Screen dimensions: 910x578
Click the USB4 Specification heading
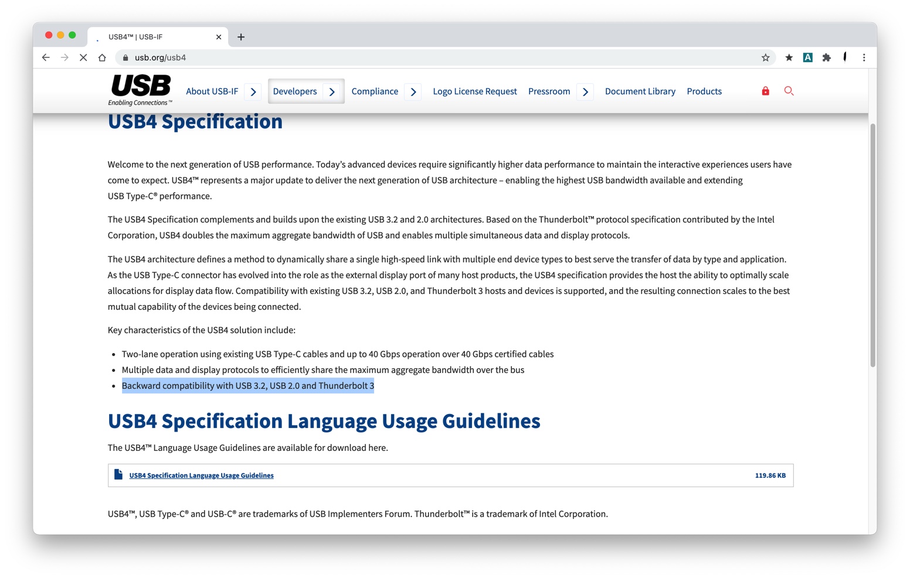click(195, 121)
